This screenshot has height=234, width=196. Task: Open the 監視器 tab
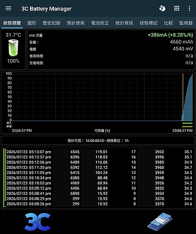[186, 23]
